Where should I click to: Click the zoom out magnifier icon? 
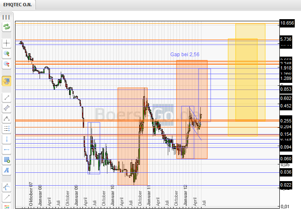coord(7,64)
